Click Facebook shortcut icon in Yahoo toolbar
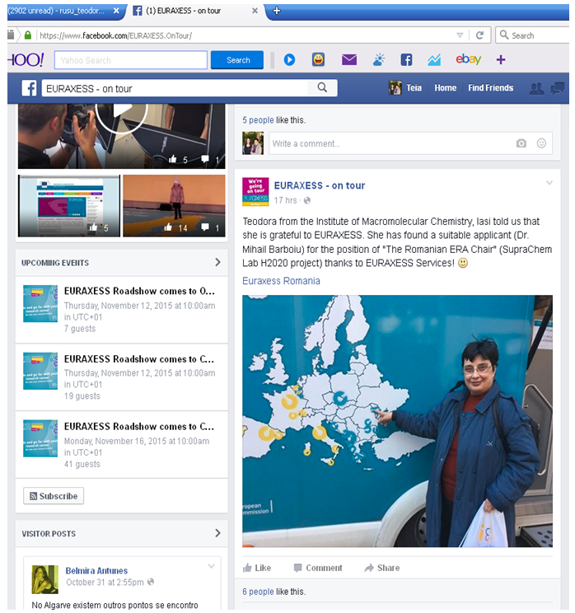 406,60
